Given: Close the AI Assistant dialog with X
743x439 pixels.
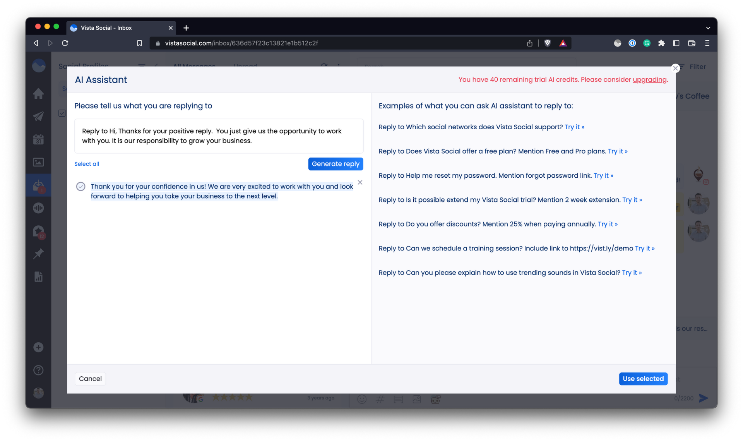Looking at the screenshot, I should pos(675,68).
